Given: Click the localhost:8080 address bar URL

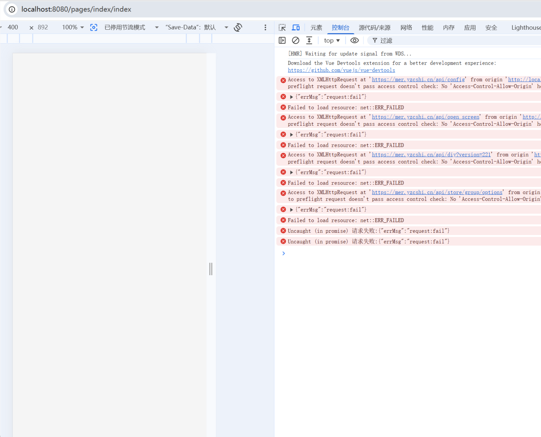Looking at the screenshot, I should (76, 9).
